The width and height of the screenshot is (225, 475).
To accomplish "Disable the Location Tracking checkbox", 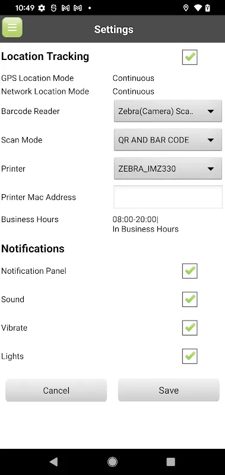I will (190, 57).
